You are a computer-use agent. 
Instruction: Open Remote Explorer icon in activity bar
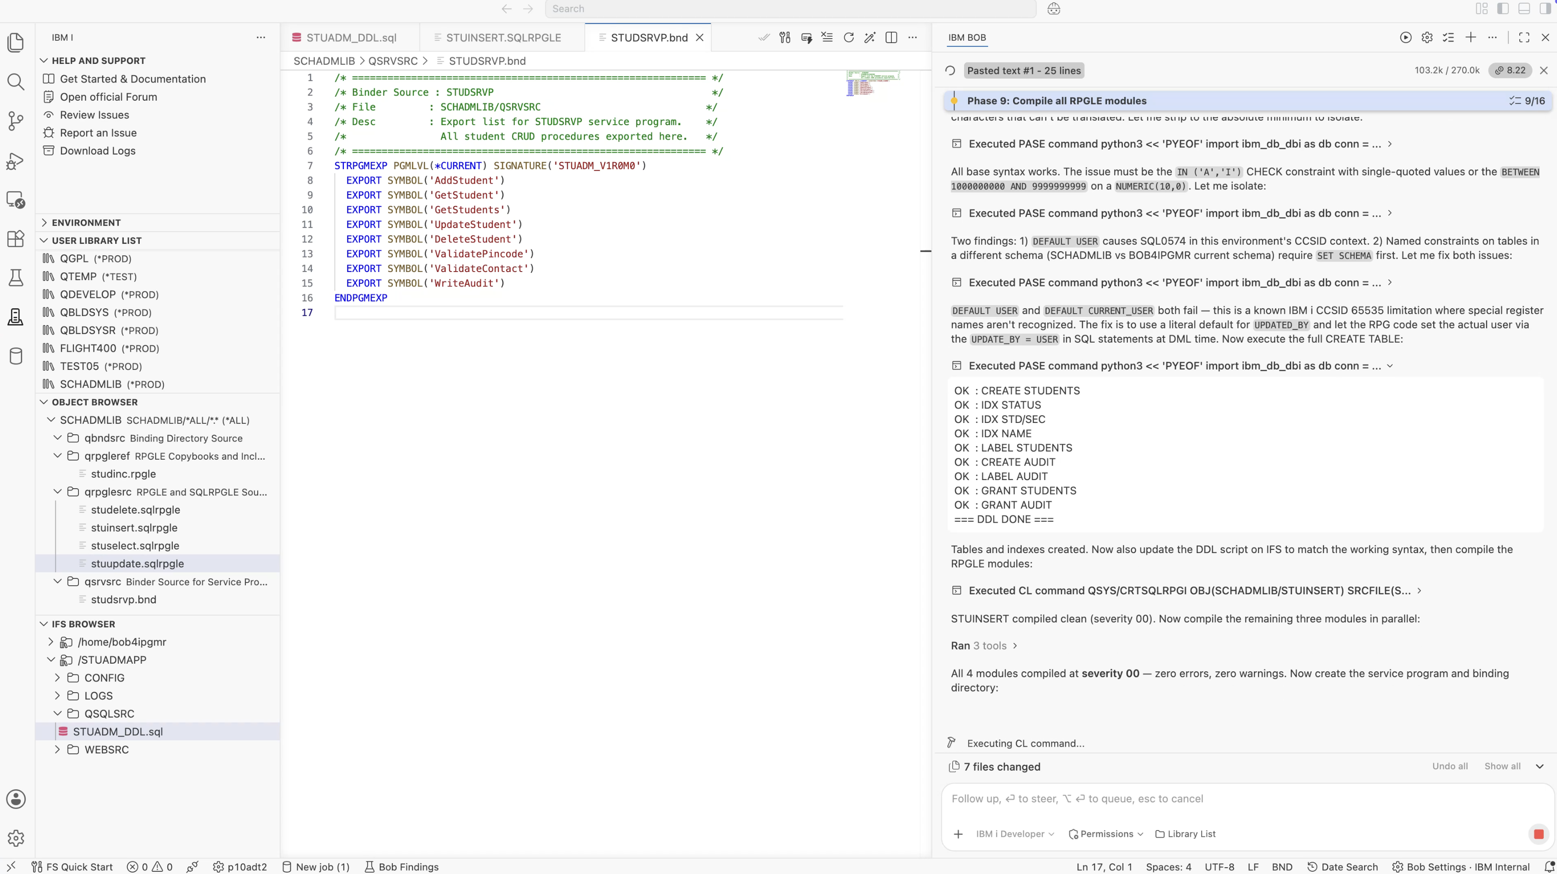coord(16,199)
